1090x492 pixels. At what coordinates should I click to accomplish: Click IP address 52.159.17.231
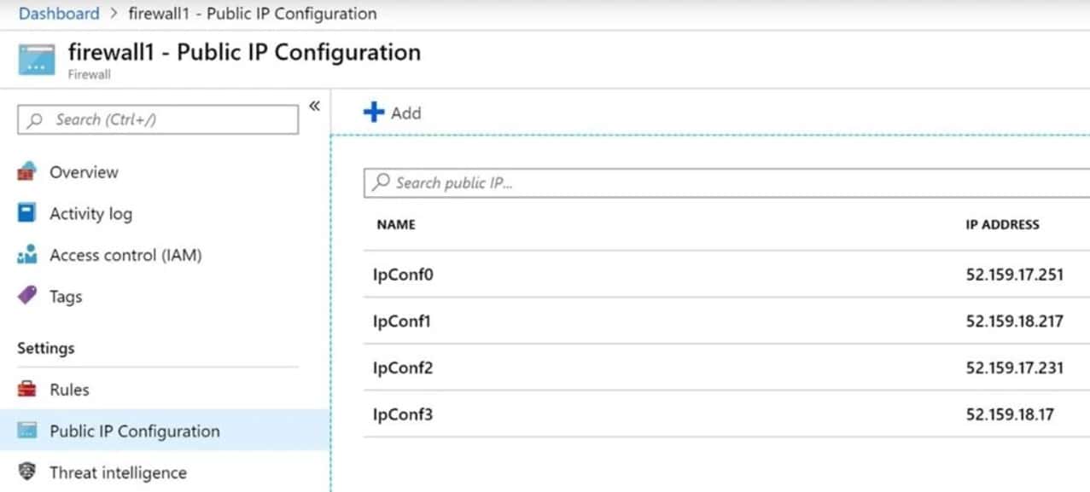click(x=1015, y=368)
